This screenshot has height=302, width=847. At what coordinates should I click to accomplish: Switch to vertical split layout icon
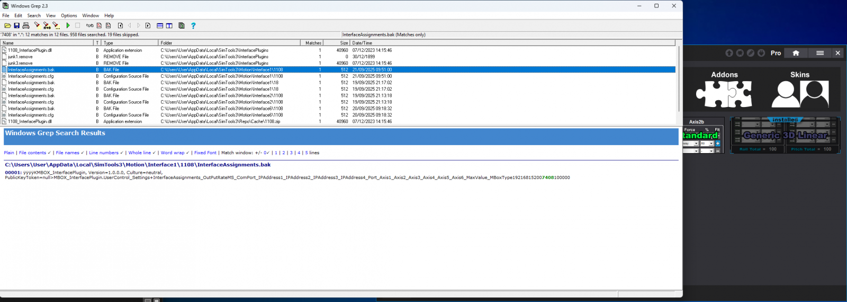169,25
